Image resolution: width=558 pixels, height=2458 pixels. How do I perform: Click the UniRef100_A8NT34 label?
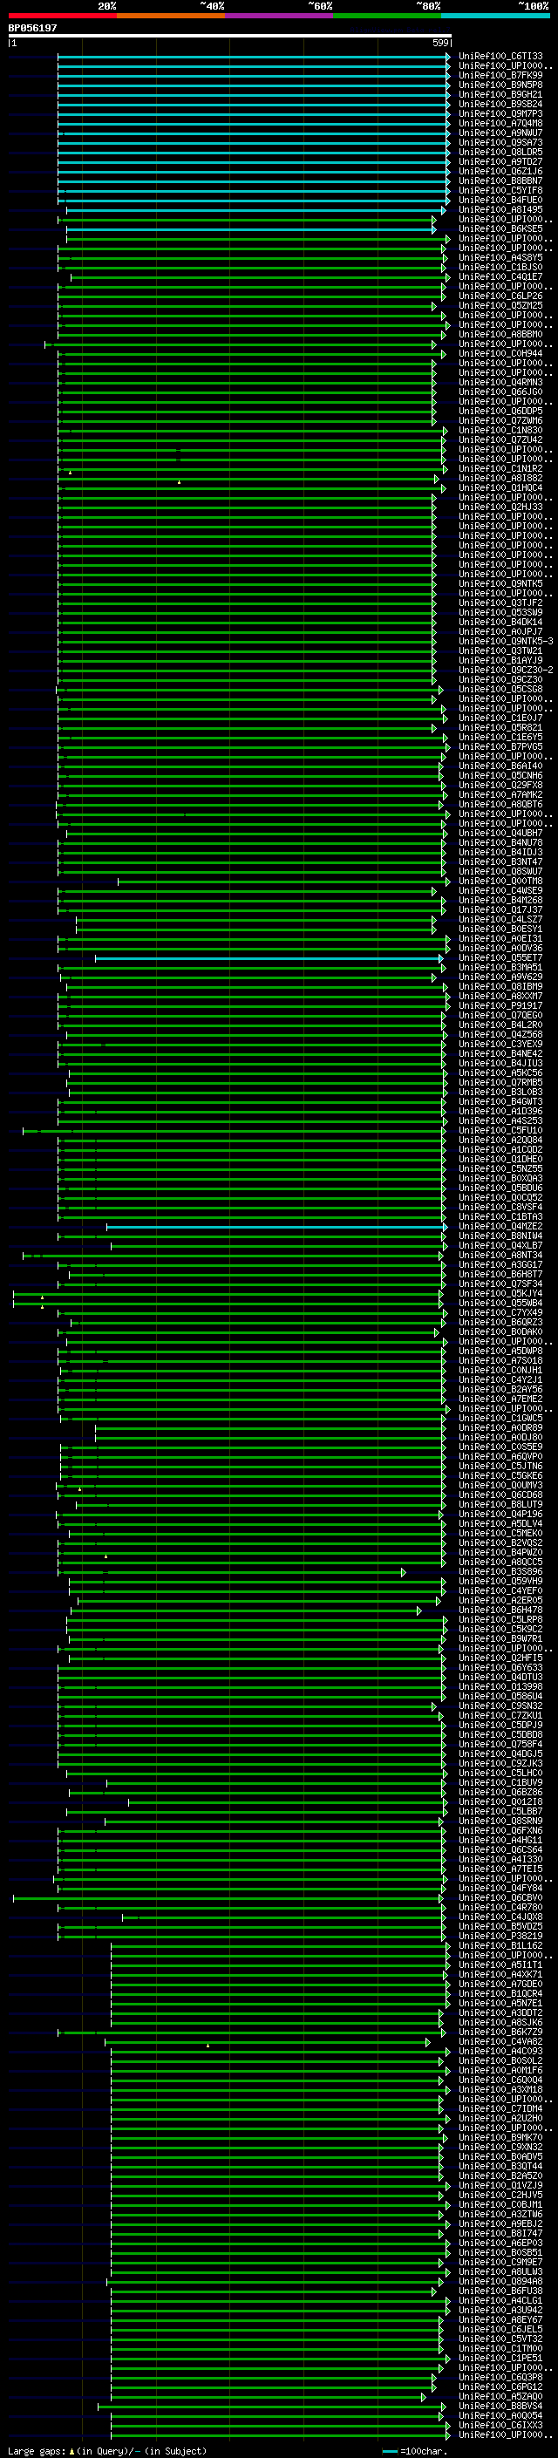(x=500, y=1255)
